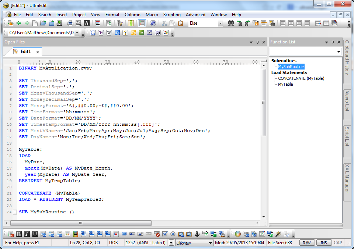Toggle R/W read-write status button

coord(306,243)
